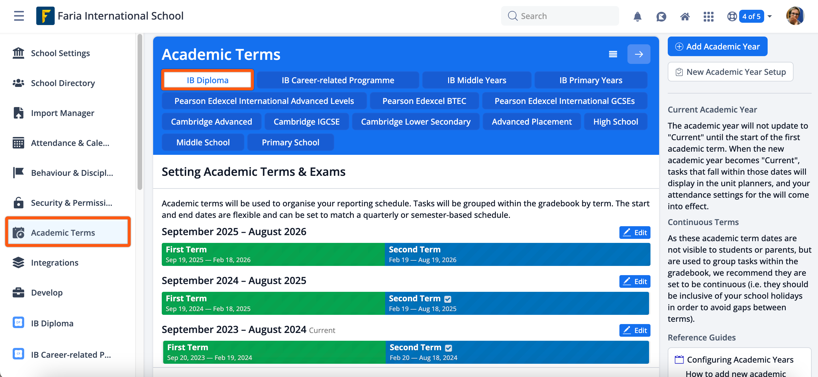Open Configuring Academic Years guide
818x377 pixels.
[x=740, y=359]
